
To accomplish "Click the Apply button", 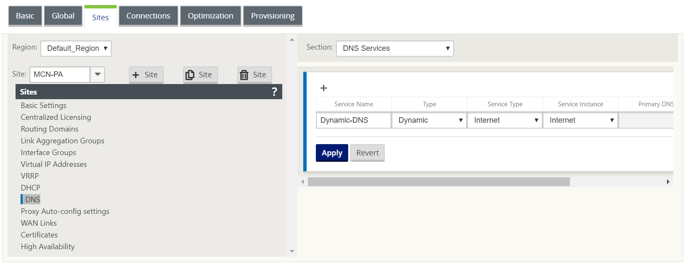I will [x=332, y=153].
